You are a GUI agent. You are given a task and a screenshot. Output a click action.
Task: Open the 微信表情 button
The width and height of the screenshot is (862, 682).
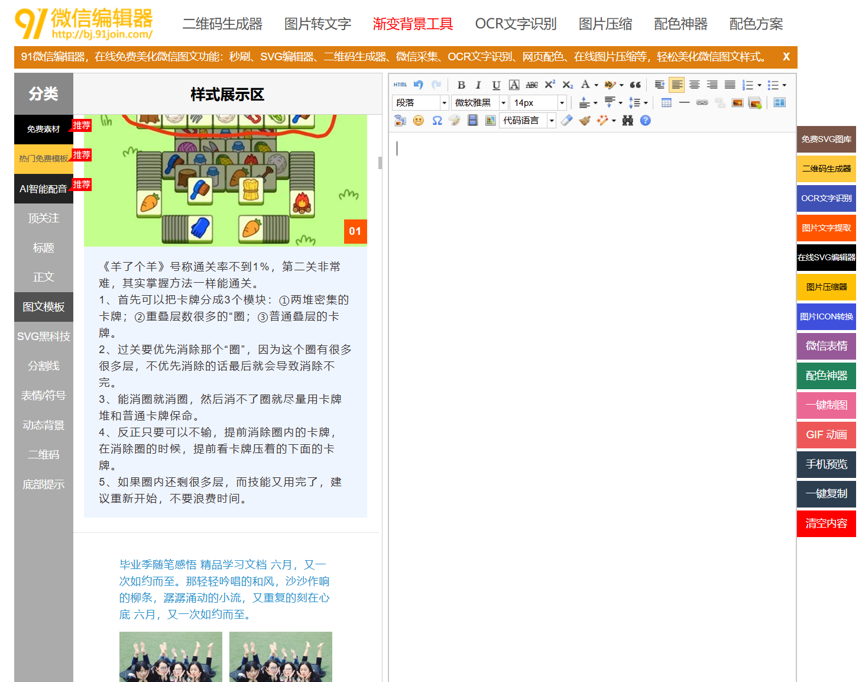tap(827, 346)
